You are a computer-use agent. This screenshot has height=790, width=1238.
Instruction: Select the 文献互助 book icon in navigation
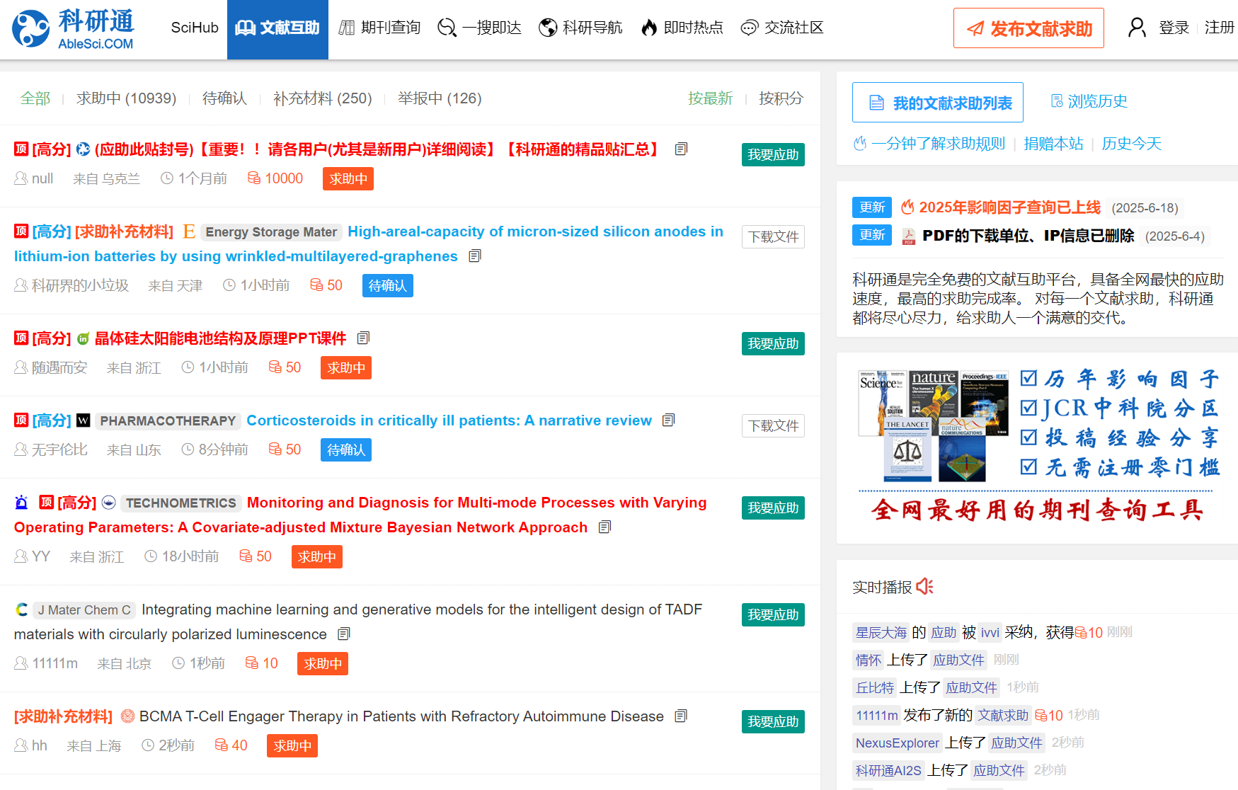(x=243, y=28)
